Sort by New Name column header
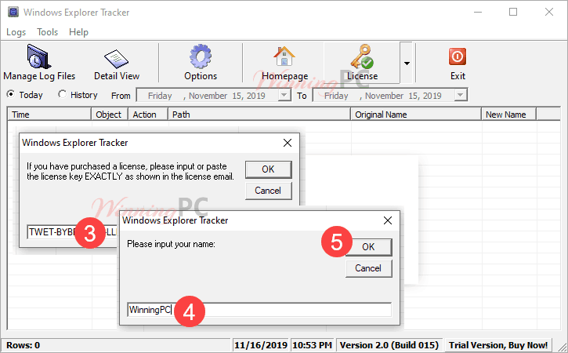The height and width of the screenshot is (353, 568). coord(508,115)
